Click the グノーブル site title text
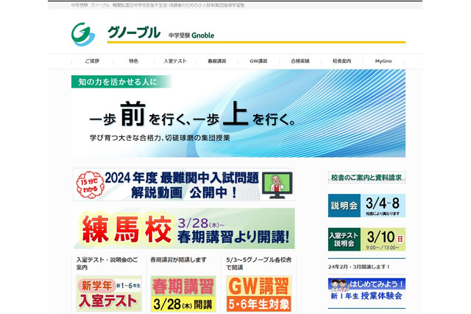The image size is (471, 314). pyautogui.click(x=134, y=32)
